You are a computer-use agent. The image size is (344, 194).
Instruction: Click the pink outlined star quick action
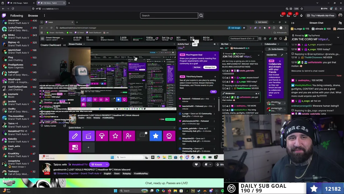115,136
